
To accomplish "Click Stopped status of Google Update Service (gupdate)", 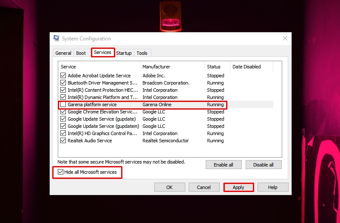I will click(x=215, y=119).
